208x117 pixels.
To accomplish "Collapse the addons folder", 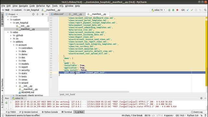I will [11, 42].
